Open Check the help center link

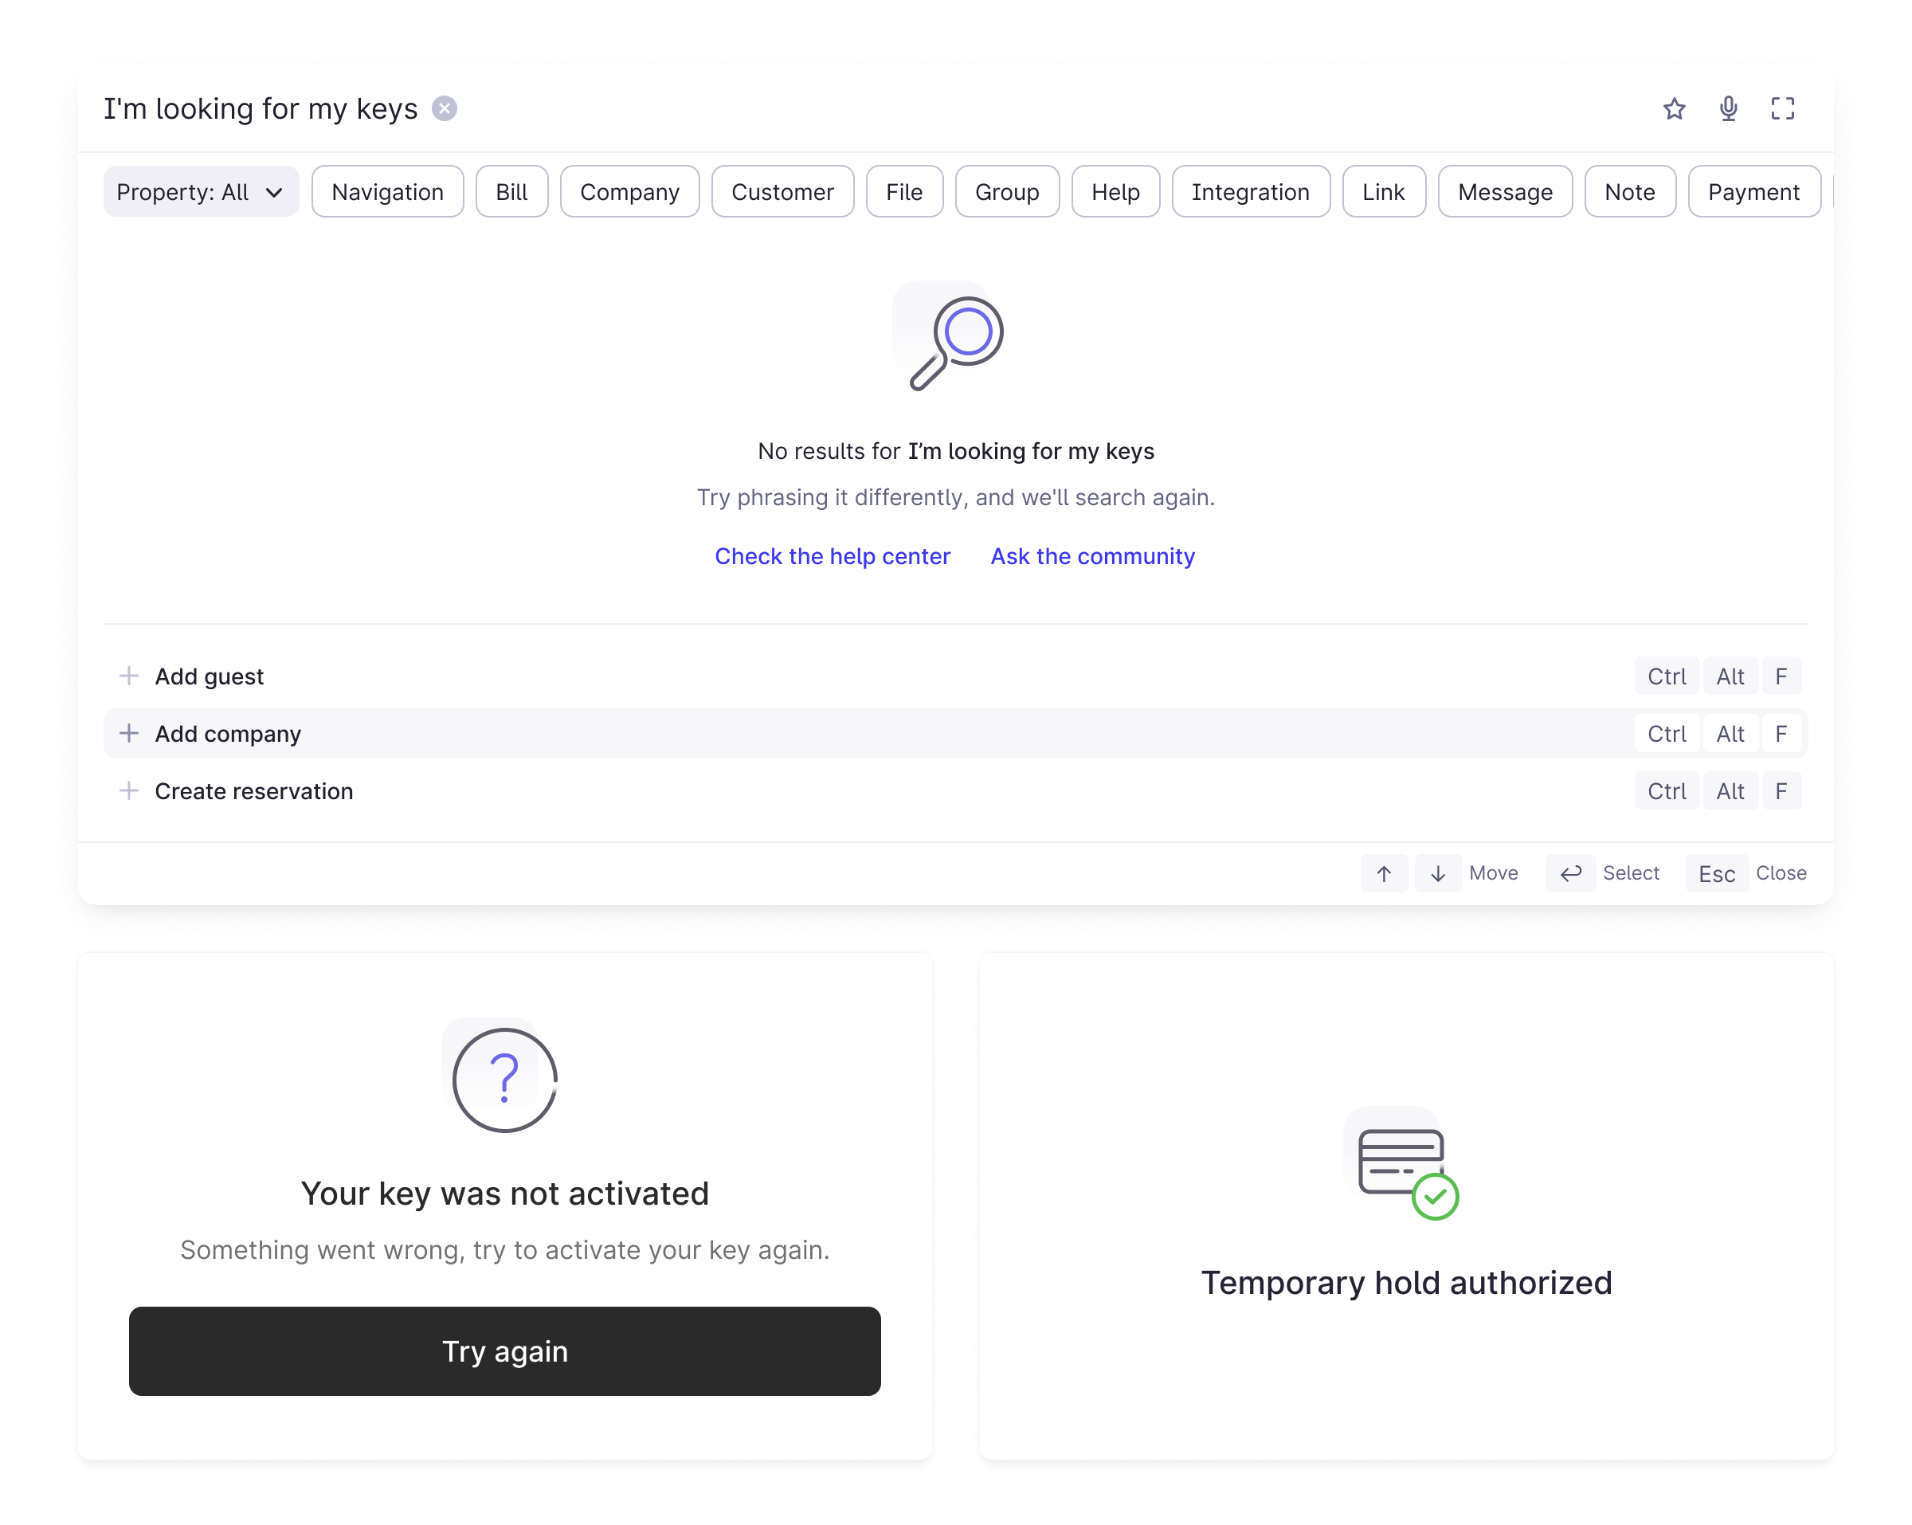click(832, 556)
